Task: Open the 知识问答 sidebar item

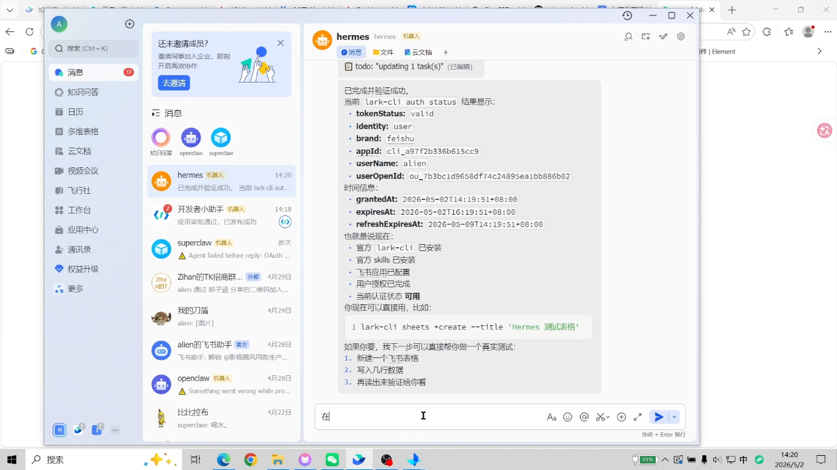Action: 94,92
